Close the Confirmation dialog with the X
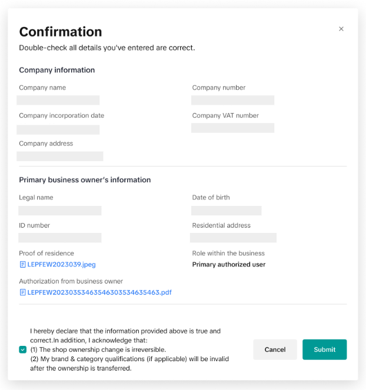 tap(341, 29)
